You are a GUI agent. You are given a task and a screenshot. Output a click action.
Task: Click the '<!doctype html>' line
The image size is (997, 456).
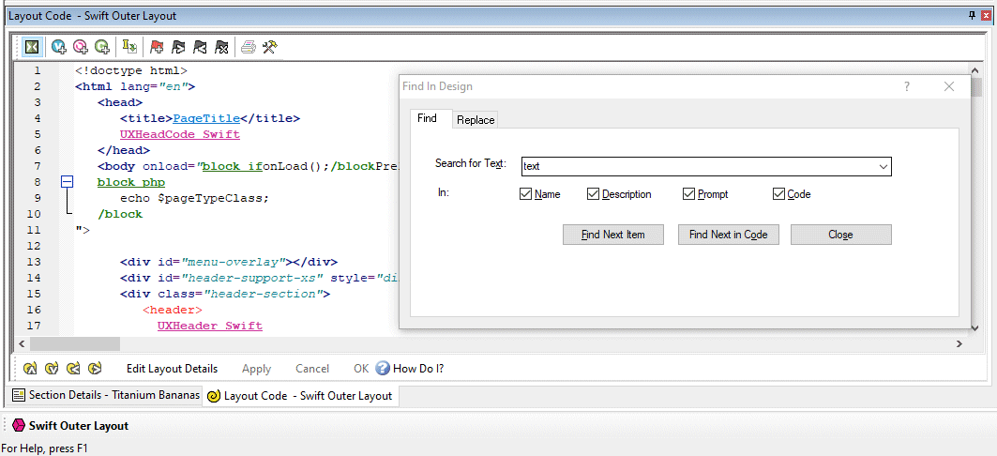[131, 70]
